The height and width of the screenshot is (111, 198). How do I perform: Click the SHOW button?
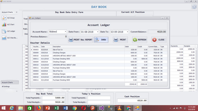101,40
